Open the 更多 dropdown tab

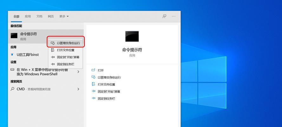(64, 17)
